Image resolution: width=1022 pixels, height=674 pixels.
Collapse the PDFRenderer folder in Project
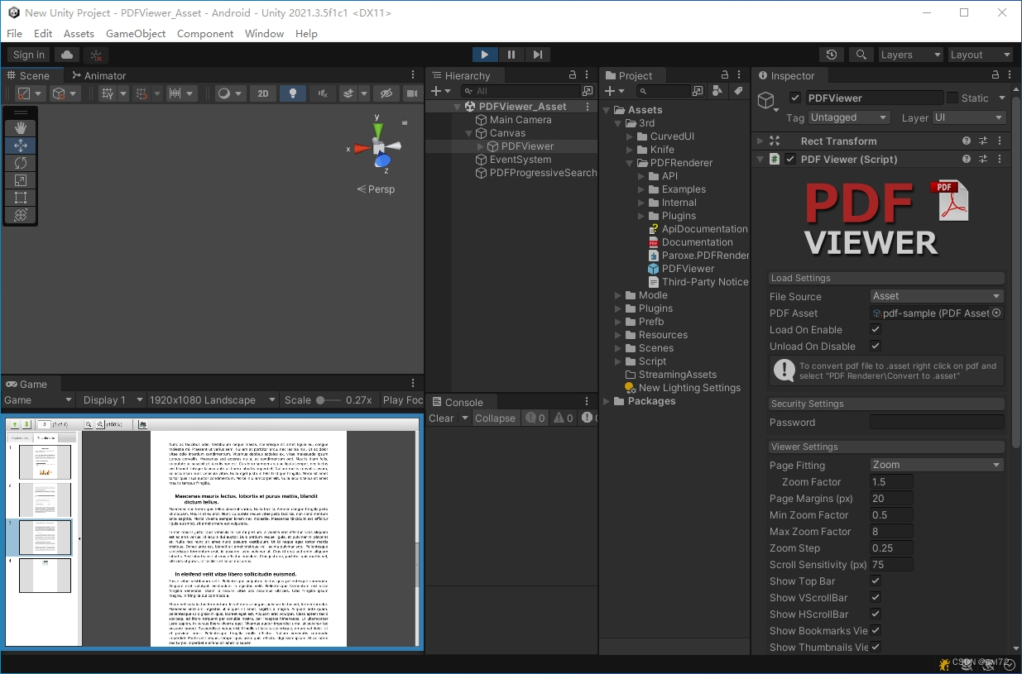click(629, 162)
